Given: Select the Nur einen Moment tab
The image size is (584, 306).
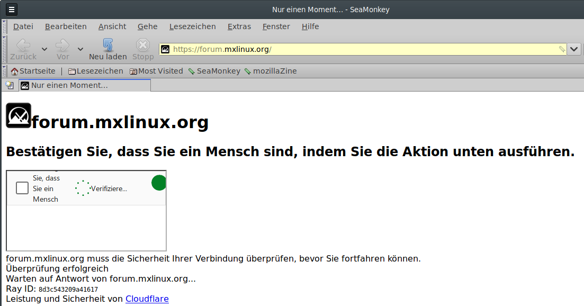Looking at the screenshot, I should tap(85, 85).
